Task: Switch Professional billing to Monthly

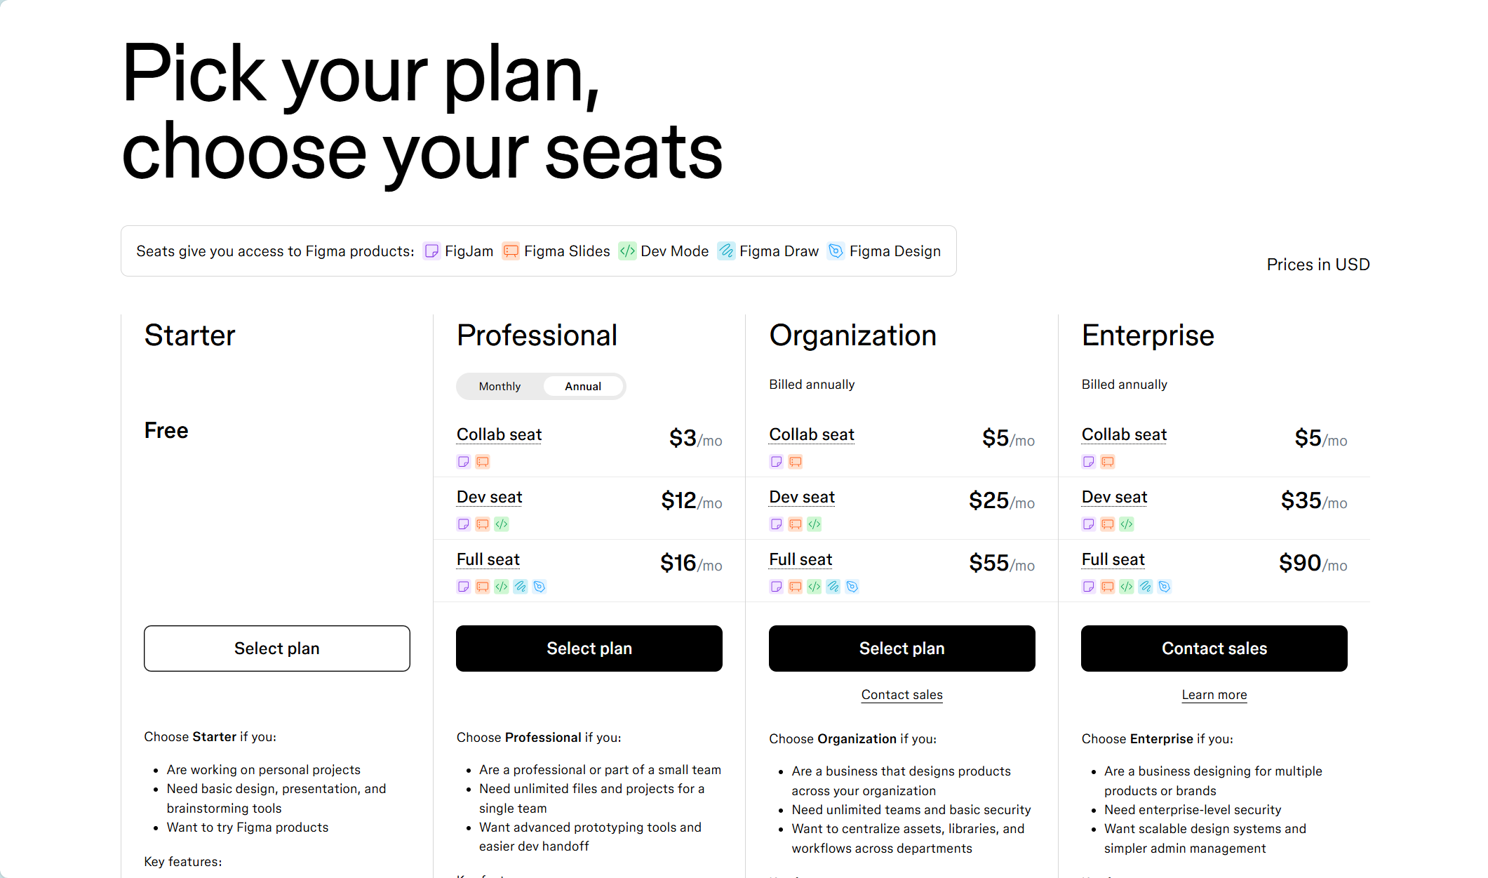Action: click(500, 387)
